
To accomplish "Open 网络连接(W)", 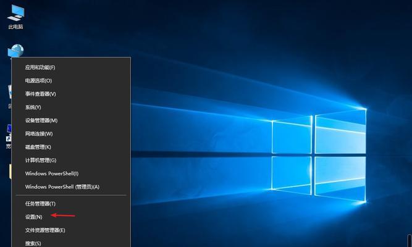I will 71,134.
